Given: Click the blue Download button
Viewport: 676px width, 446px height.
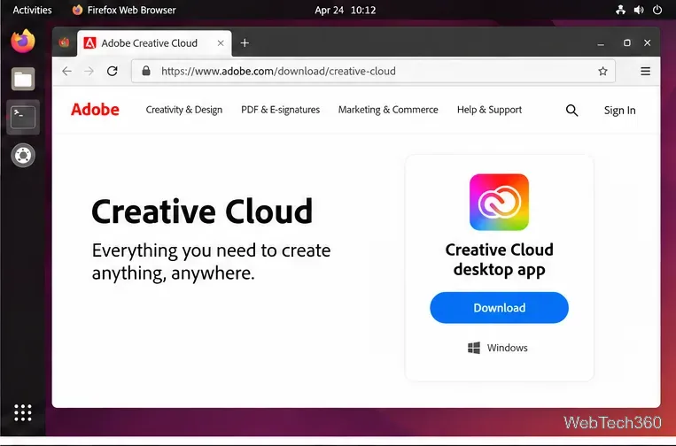Looking at the screenshot, I should tap(499, 308).
